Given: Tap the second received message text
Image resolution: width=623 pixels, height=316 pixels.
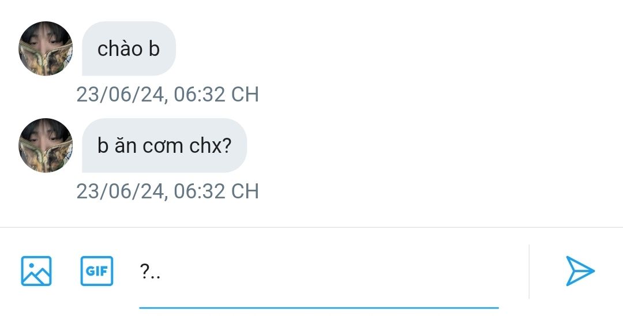Looking at the screenshot, I should coord(164,146).
